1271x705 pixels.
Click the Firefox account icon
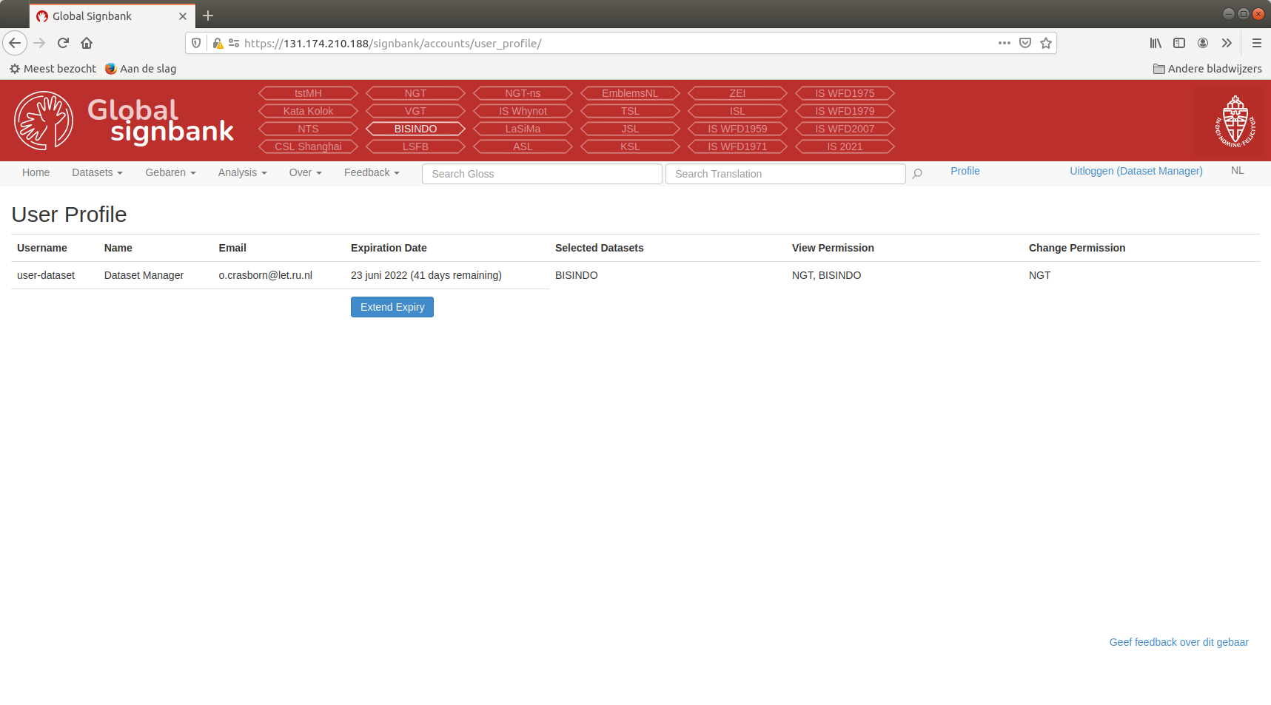coord(1202,43)
